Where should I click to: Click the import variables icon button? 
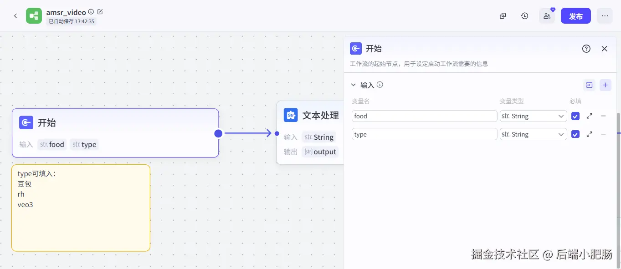coord(589,85)
